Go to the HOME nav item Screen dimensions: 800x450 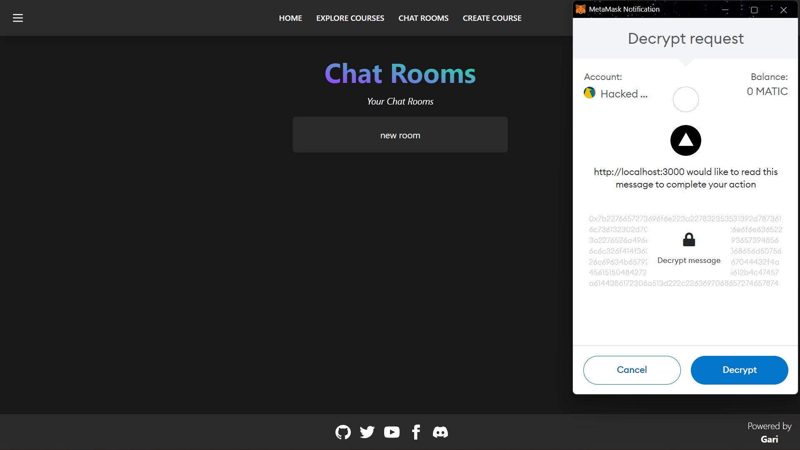click(x=290, y=18)
